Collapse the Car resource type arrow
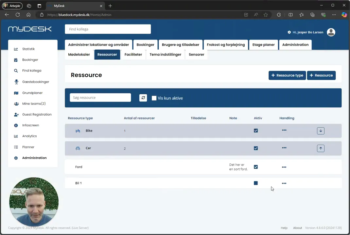This screenshot has width=350, height=235. click(321, 149)
